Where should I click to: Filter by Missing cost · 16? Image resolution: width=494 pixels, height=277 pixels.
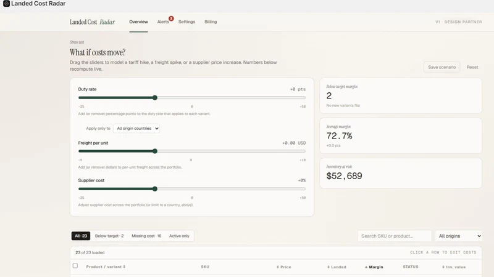tap(146, 236)
